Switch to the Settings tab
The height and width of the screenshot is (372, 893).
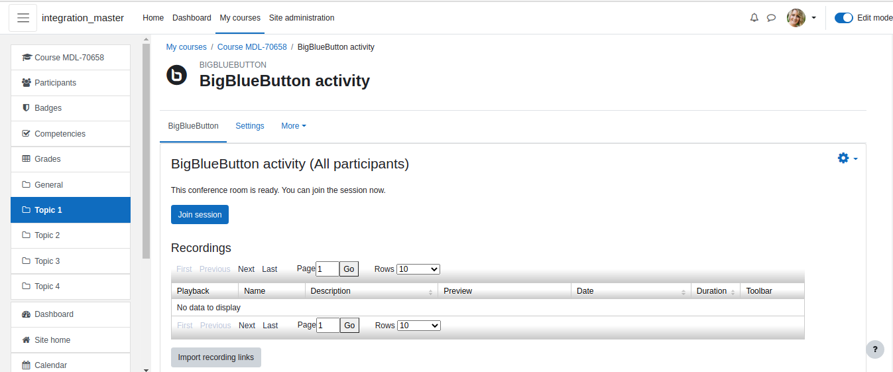[x=250, y=126]
